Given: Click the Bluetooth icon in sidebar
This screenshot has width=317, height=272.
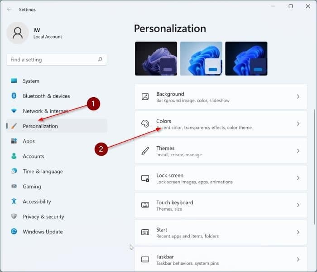Looking at the screenshot, I should [x=14, y=96].
